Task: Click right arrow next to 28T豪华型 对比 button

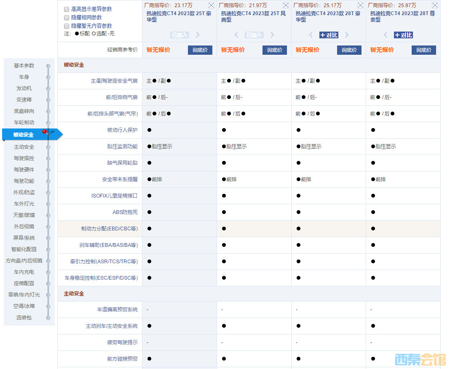Action: coord(347,35)
